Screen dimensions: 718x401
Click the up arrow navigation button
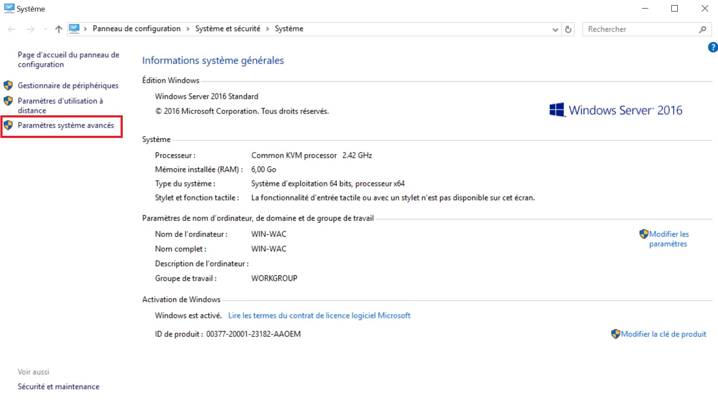pos(59,29)
